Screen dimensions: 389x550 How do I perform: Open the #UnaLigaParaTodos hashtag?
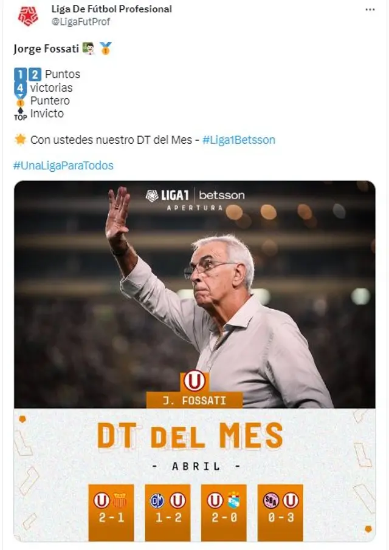coord(63,166)
